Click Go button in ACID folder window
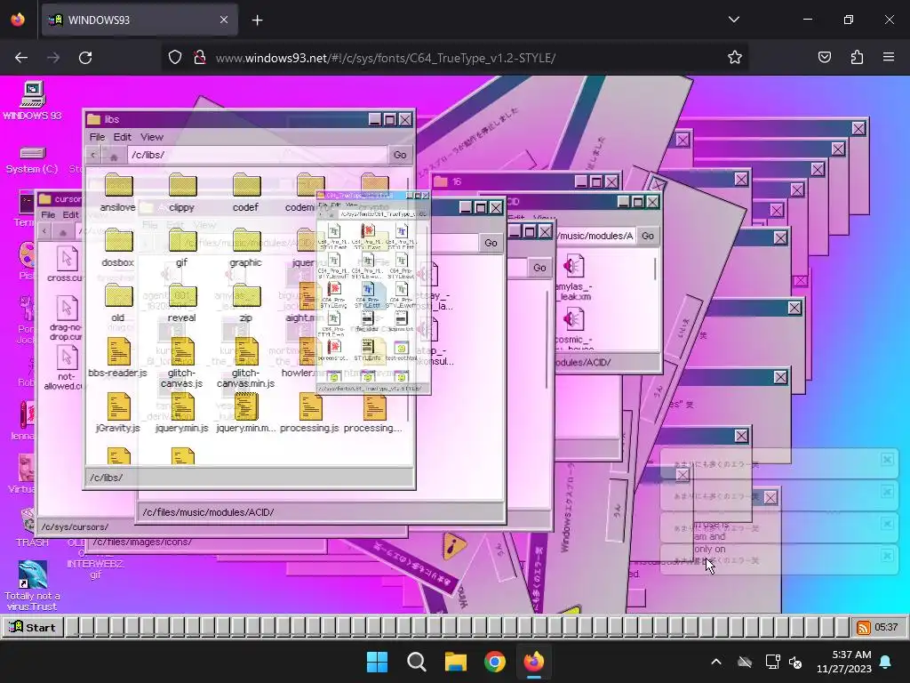910x683 pixels. tap(491, 243)
